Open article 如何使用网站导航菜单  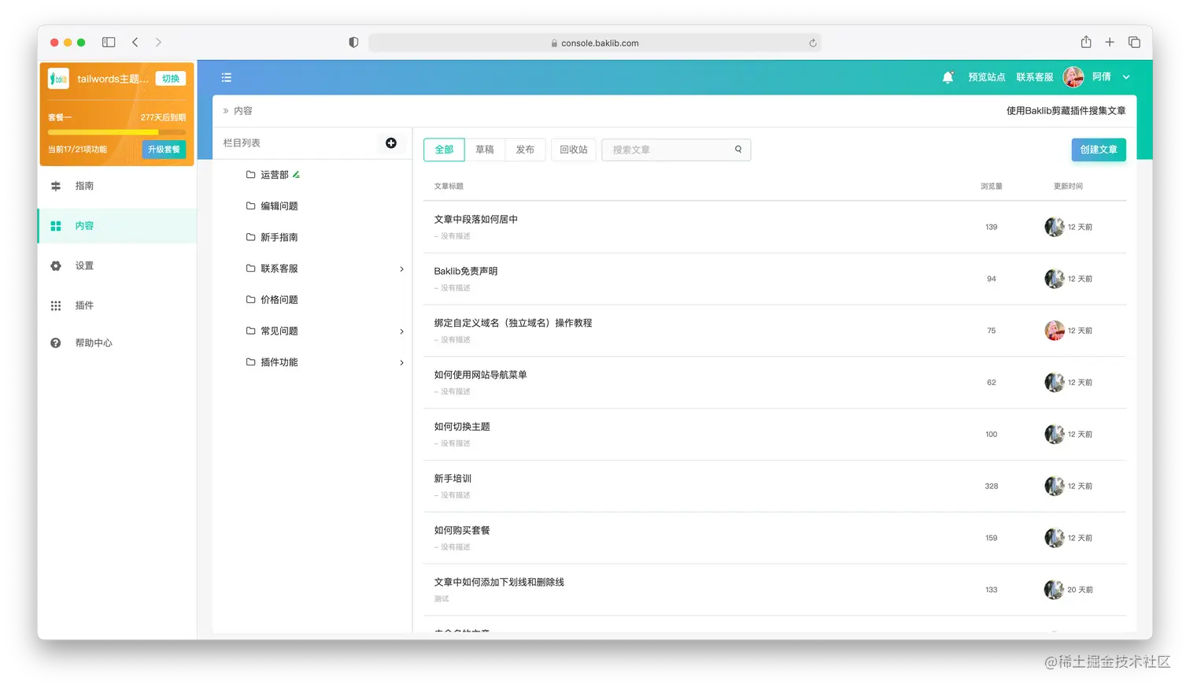(480, 376)
